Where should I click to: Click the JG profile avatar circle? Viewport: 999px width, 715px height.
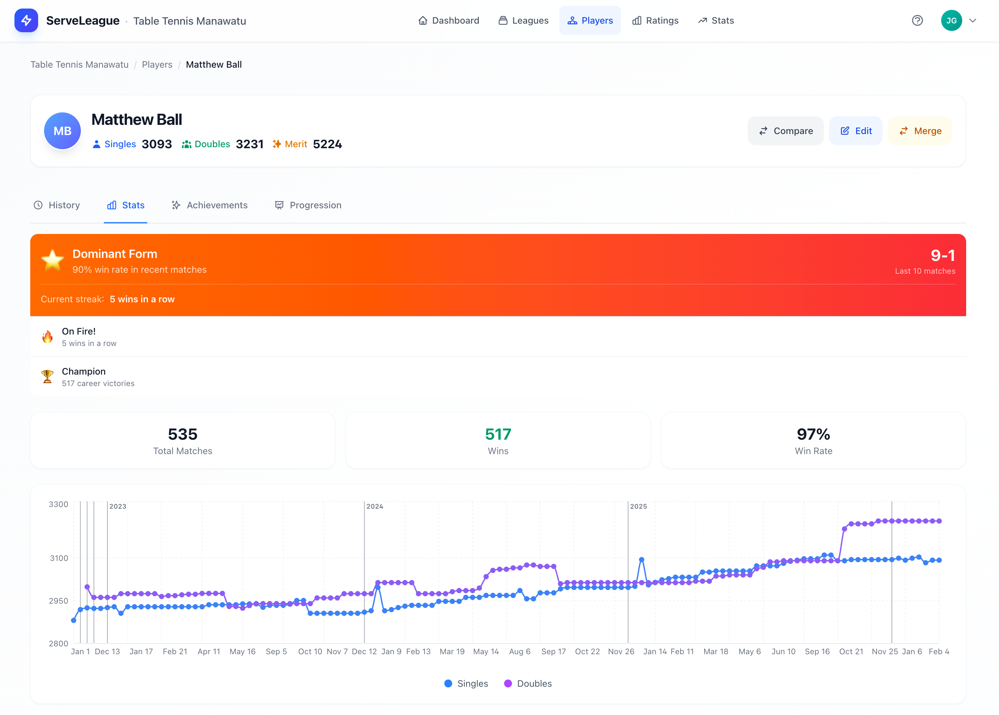coord(951,20)
